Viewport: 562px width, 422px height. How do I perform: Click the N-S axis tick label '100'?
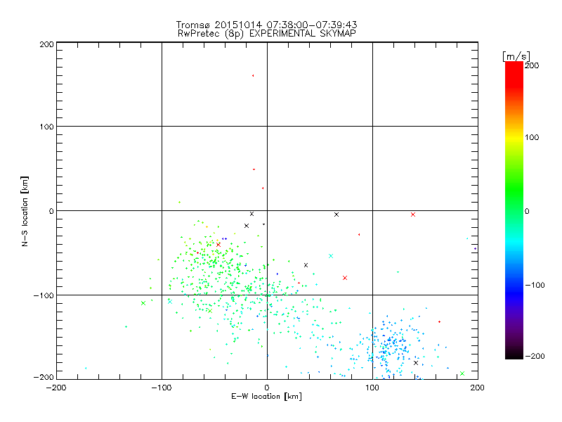coord(46,127)
